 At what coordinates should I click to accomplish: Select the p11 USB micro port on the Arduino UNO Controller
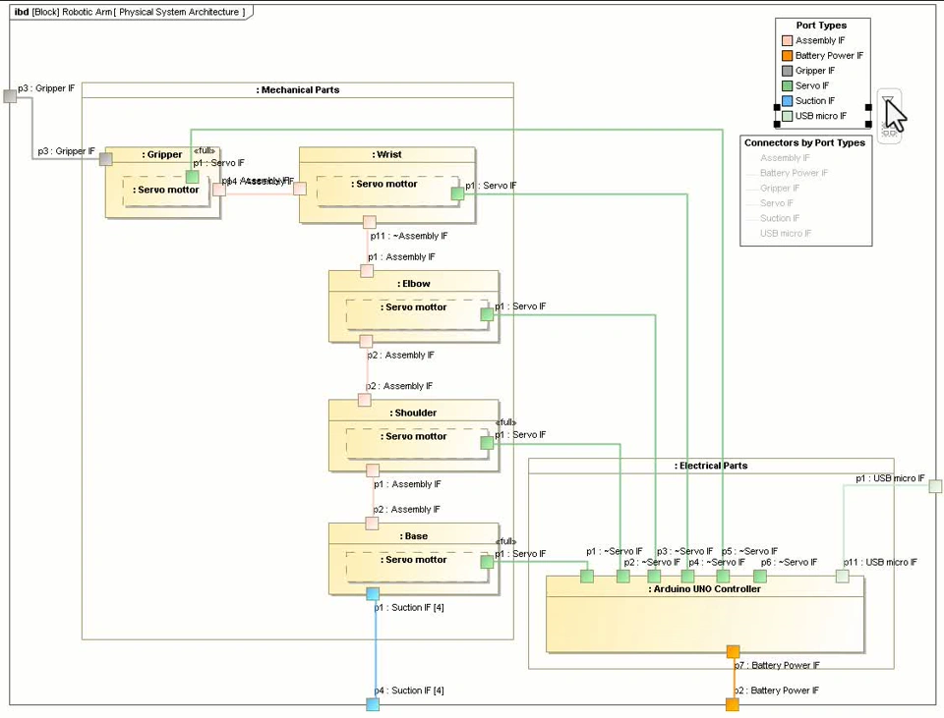[843, 577]
